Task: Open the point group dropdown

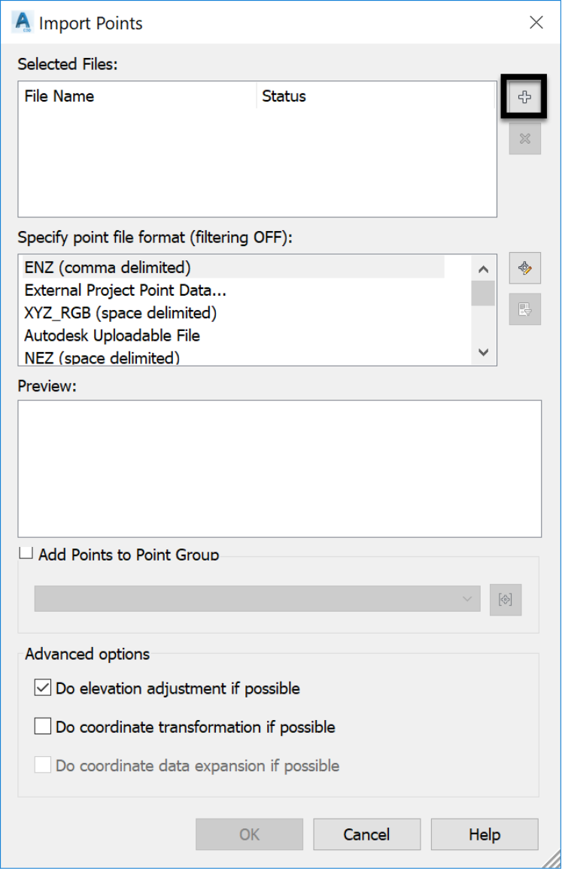Action: 257,599
